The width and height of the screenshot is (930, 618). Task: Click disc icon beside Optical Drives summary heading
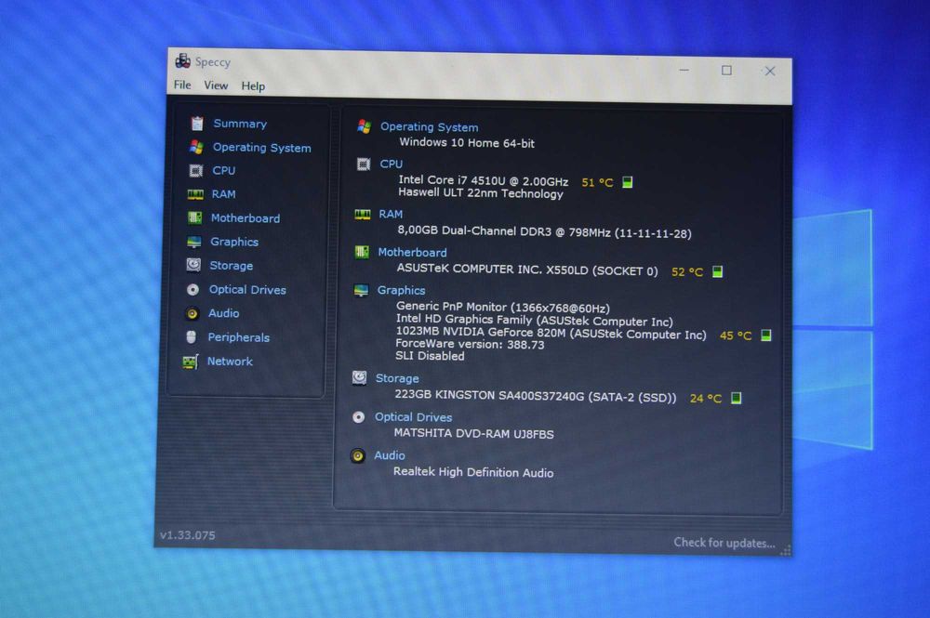(x=358, y=417)
